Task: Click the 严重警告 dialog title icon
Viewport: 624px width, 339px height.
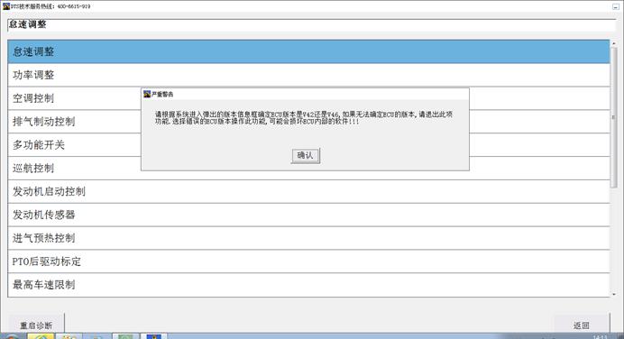Action: [x=147, y=94]
